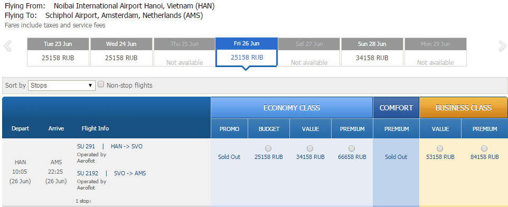
Task: Select Business Premium fare 84158 RUB
Action: point(484,148)
